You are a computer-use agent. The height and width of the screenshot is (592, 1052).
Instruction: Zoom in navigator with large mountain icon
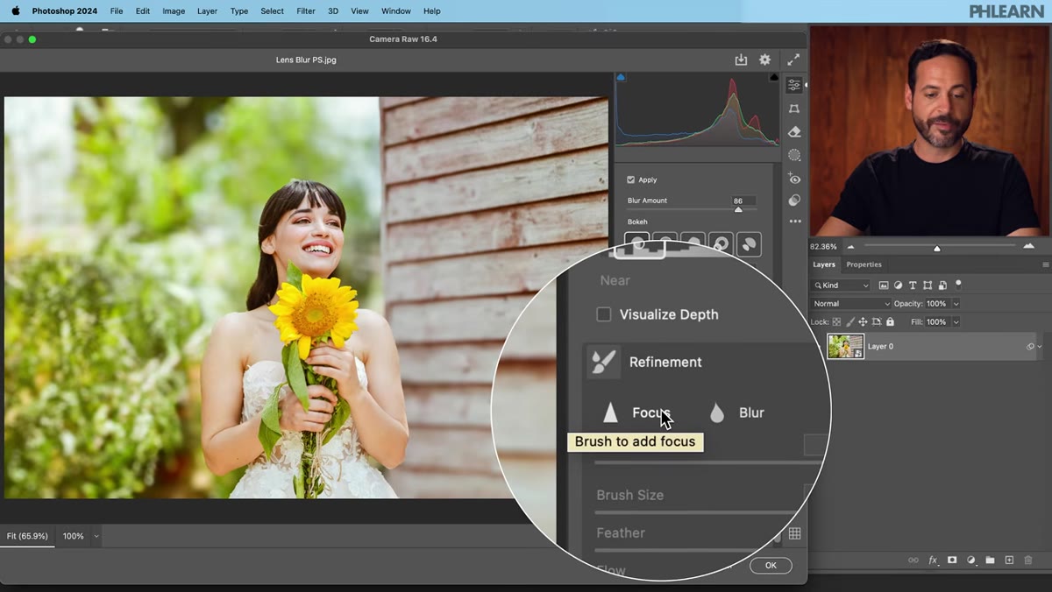coord(1028,247)
